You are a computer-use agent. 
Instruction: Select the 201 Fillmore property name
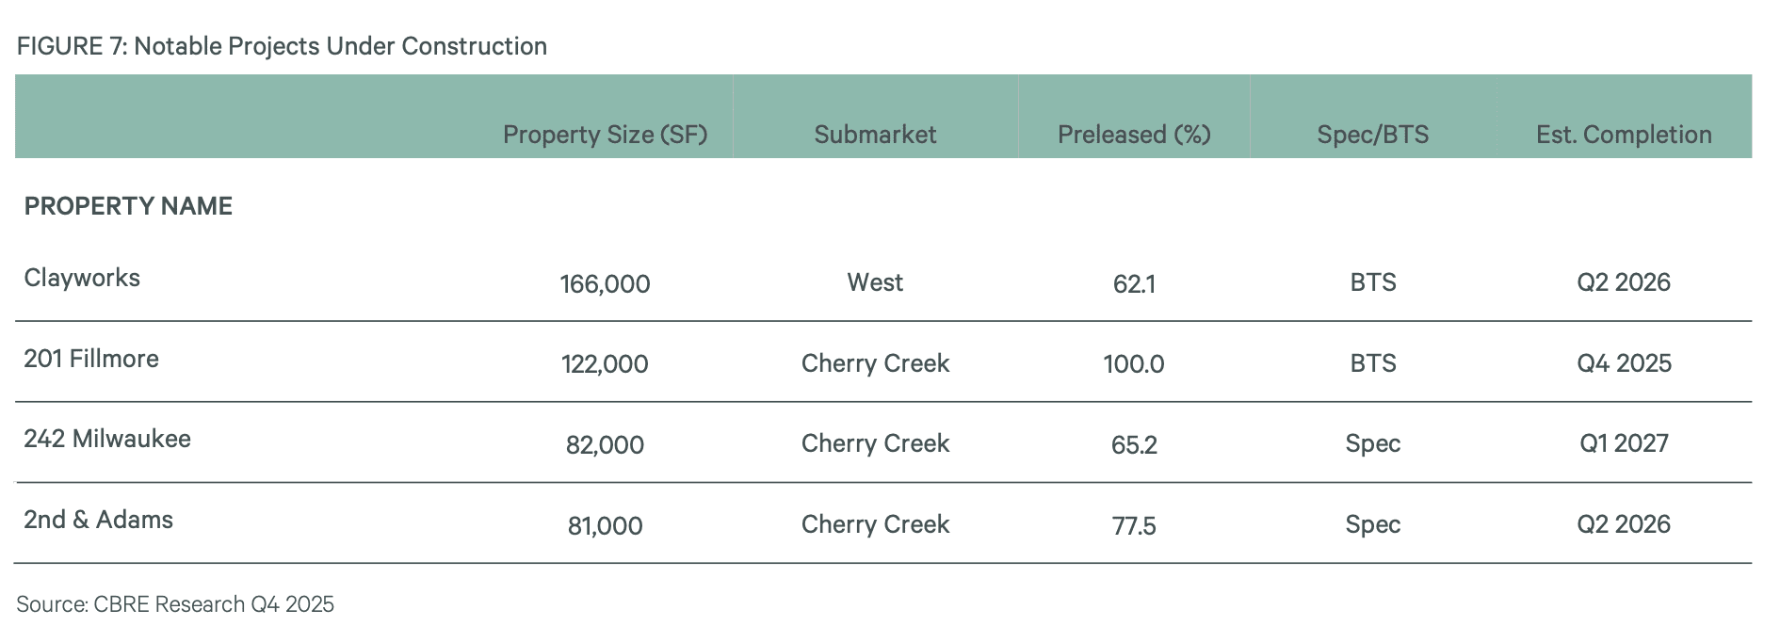pyautogui.click(x=91, y=359)
